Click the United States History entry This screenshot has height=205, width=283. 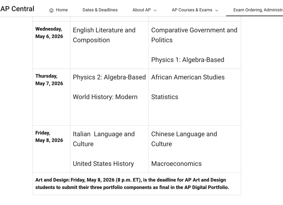coord(103,164)
